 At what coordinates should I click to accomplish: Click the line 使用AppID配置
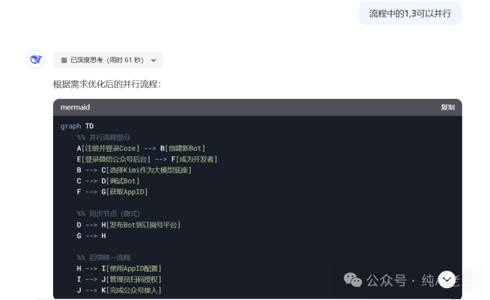coord(119,268)
